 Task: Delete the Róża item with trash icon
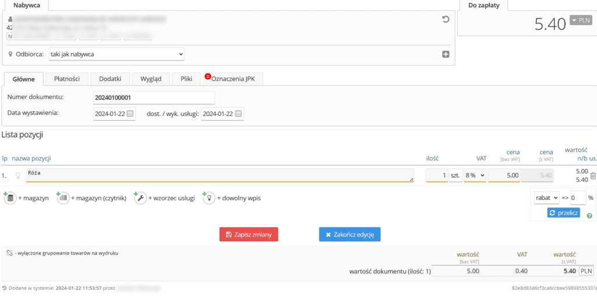[593, 175]
